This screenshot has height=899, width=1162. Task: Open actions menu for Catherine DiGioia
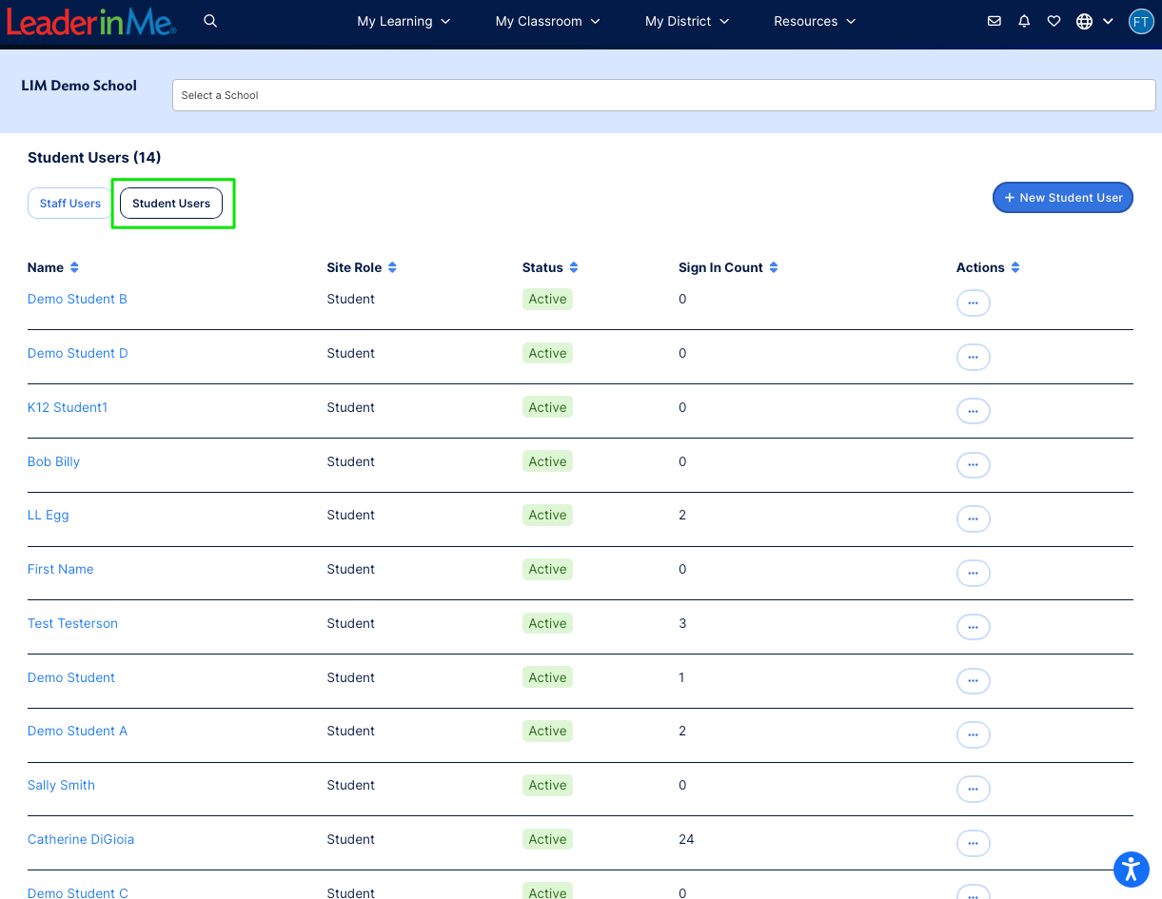click(973, 843)
